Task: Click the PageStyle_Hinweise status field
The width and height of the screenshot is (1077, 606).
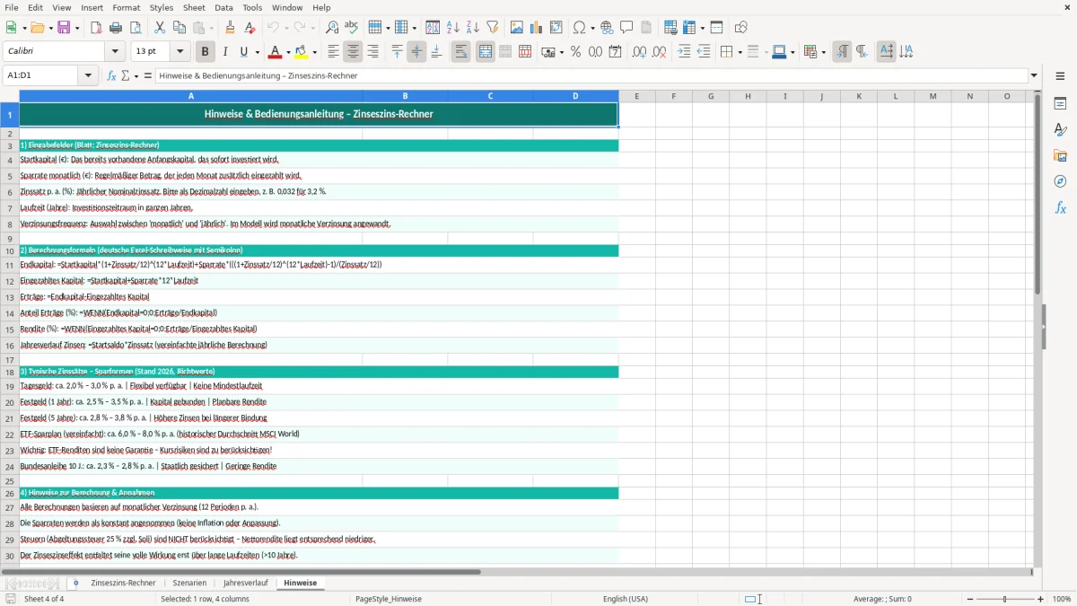Action: pos(389,599)
